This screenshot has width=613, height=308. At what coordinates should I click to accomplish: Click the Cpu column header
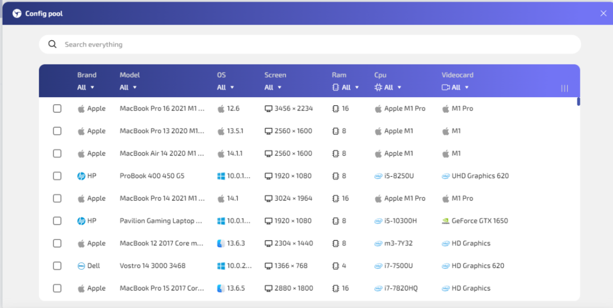pyautogui.click(x=380, y=75)
